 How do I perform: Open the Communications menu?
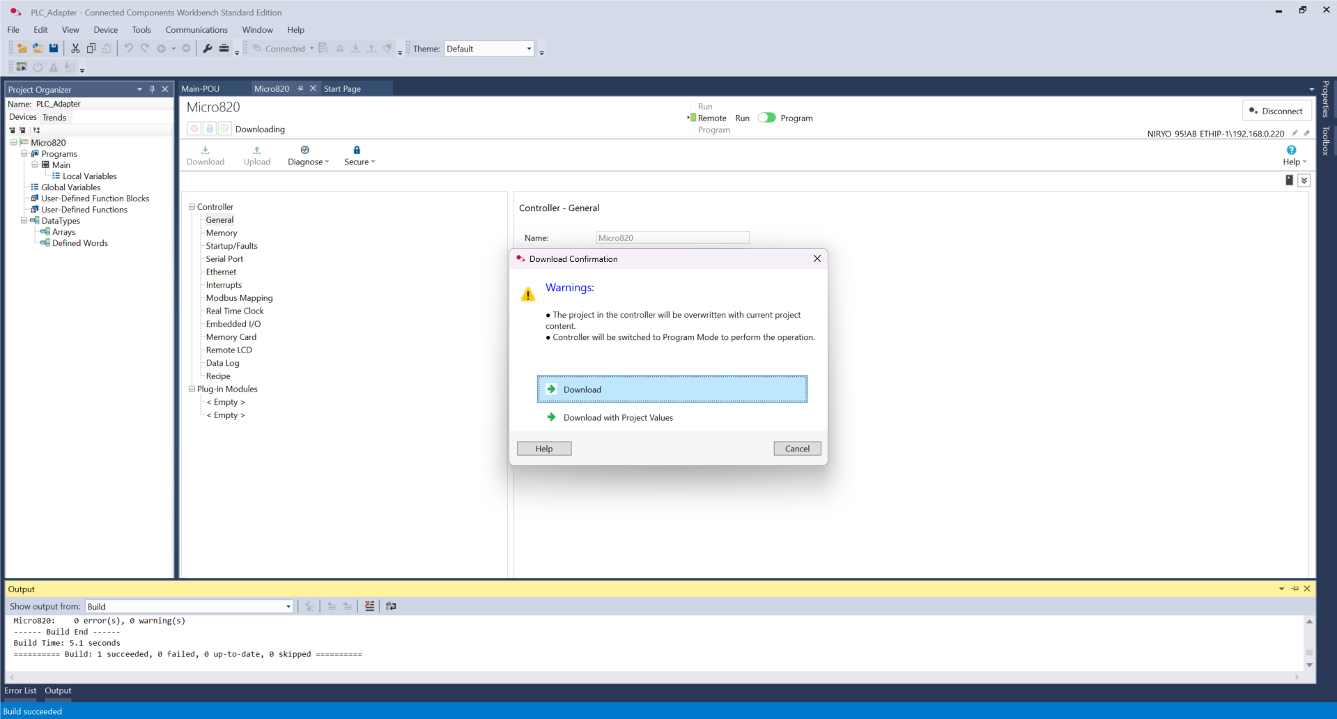tap(196, 30)
